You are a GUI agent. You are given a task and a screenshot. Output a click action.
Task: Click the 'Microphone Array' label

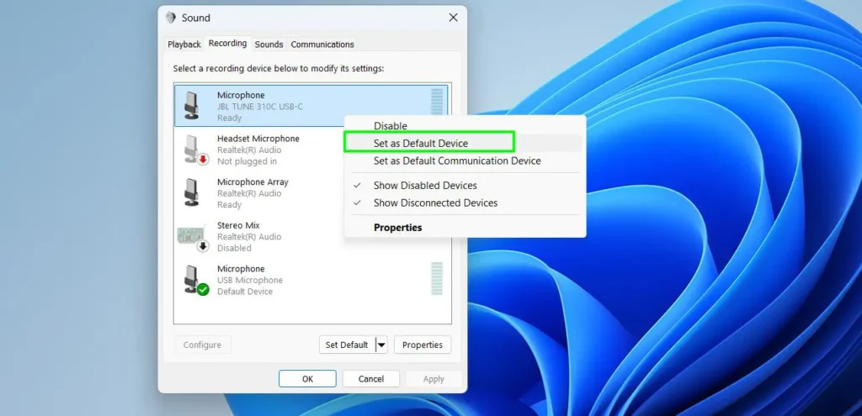(253, 182)
